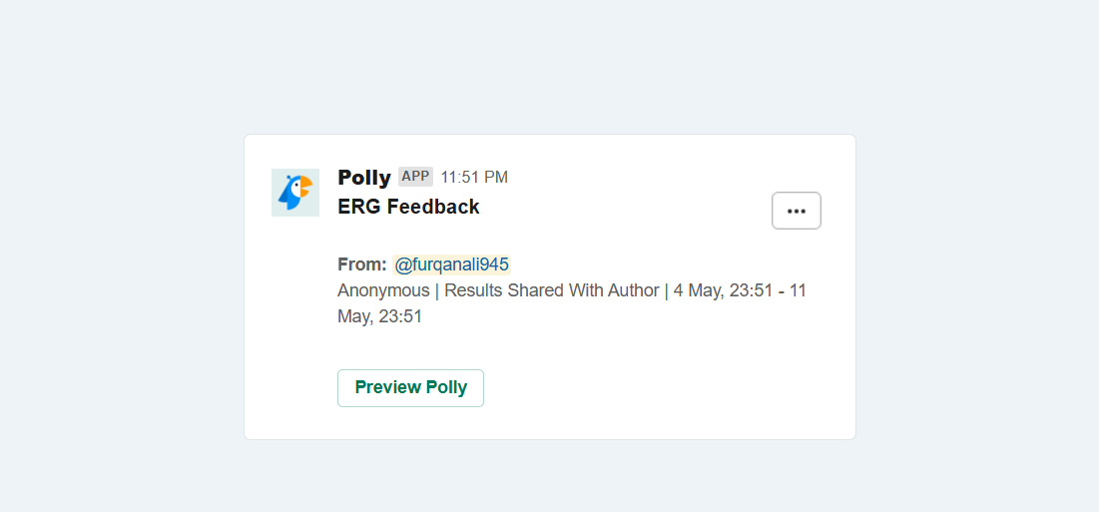Click the ERG Feedback poll title
1099x512 pixels.
408,207
